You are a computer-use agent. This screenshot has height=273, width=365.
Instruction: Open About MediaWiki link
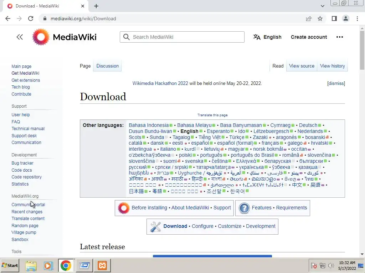point(190,208)
